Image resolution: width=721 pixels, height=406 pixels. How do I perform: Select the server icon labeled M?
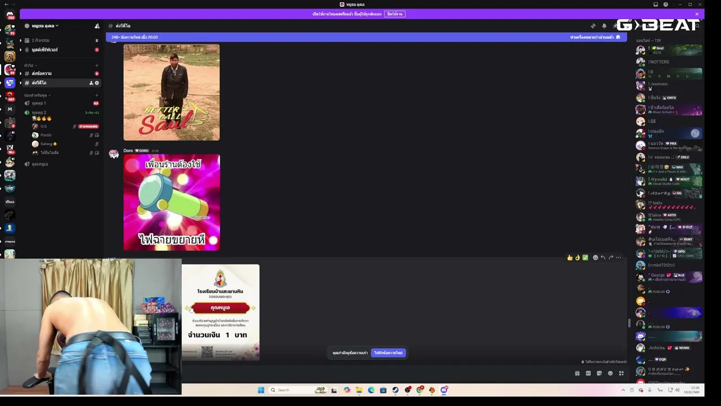[x=10, y=109]
